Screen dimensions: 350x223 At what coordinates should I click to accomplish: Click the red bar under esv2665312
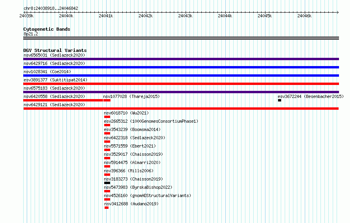click(107, 125)
